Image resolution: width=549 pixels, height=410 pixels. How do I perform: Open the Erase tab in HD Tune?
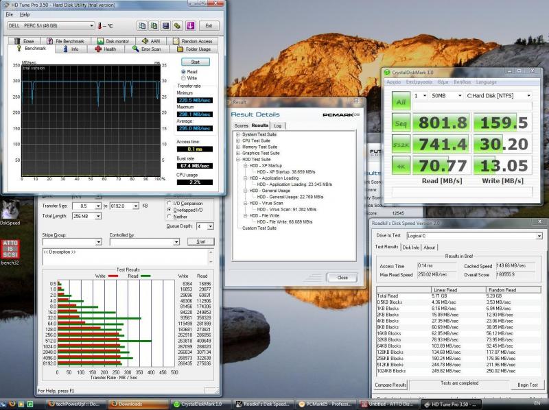click(25, 41)
